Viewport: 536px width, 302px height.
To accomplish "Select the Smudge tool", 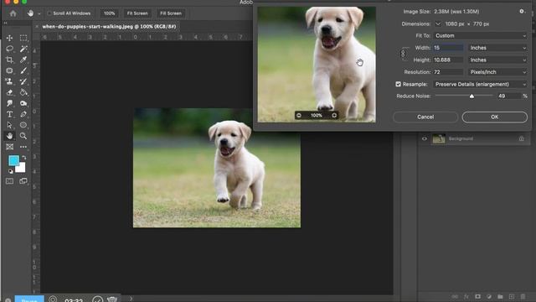I will click(x=9, y=103).
